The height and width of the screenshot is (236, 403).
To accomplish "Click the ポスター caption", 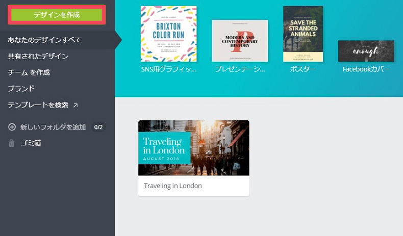I will tap(303, 69).
